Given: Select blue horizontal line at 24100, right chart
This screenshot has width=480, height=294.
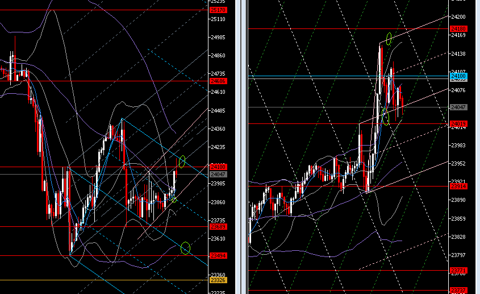Looking at the screenshot, I should click(x=348, y=76).
